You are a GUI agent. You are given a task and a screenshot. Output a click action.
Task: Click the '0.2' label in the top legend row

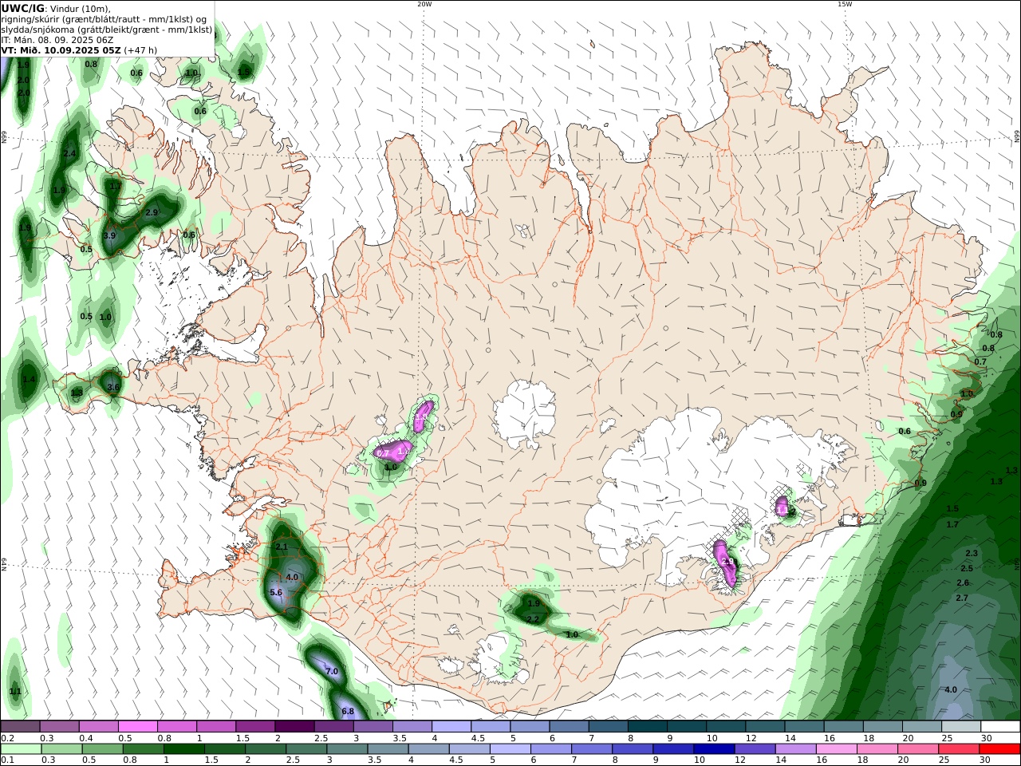coord(7,738)
